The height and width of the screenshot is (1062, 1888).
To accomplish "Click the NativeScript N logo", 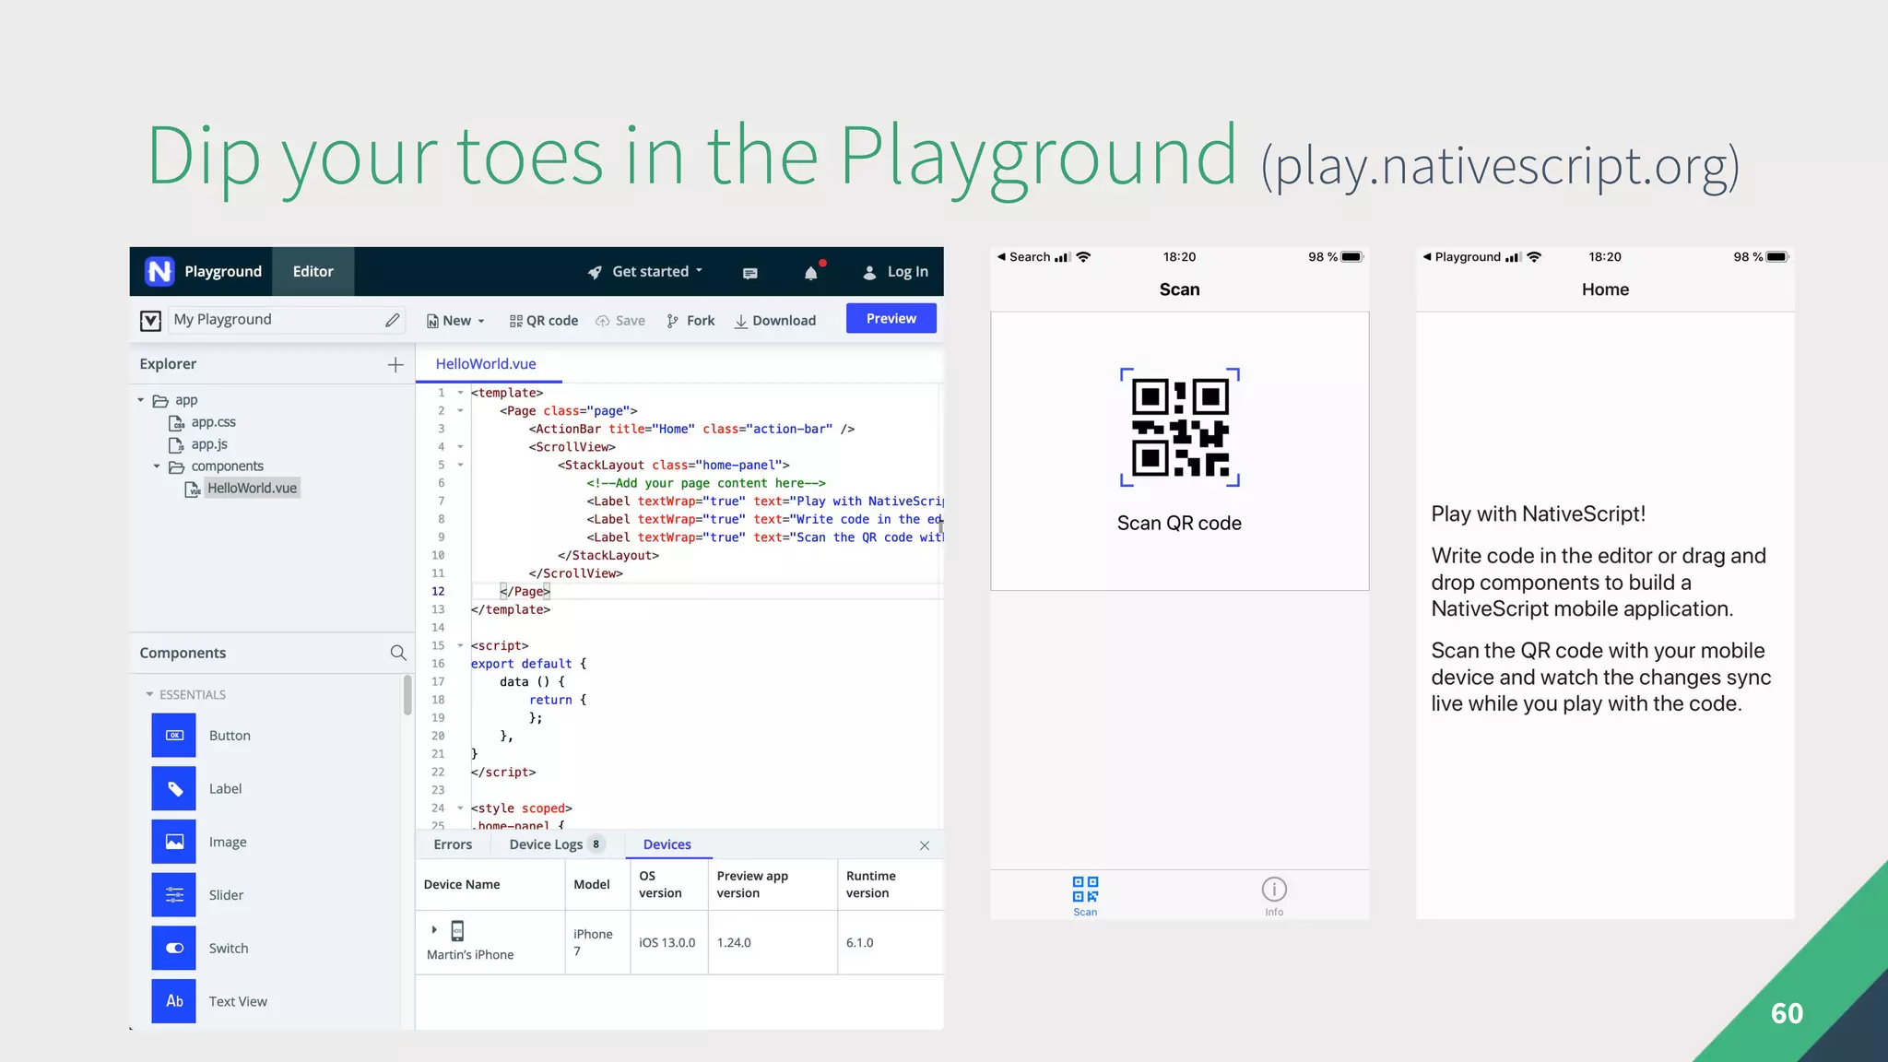I will 159,271.
